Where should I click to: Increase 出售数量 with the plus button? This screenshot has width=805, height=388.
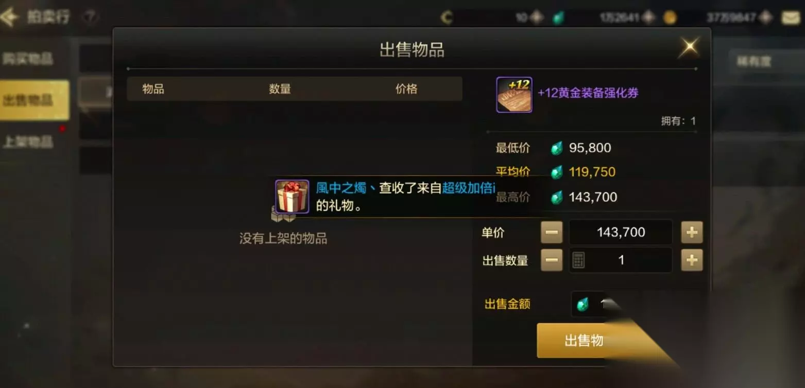692,260
